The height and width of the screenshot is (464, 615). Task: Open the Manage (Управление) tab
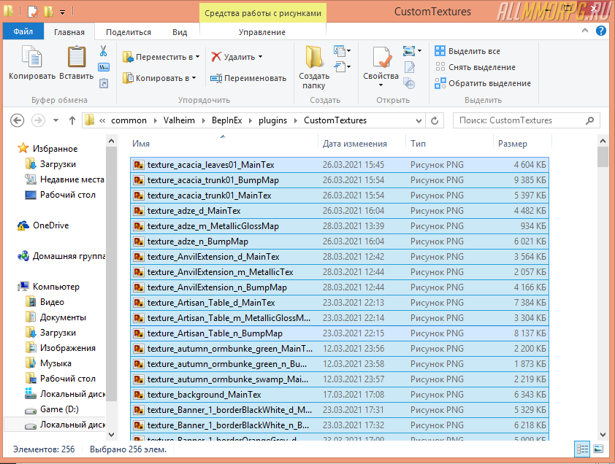click(262, 32)
